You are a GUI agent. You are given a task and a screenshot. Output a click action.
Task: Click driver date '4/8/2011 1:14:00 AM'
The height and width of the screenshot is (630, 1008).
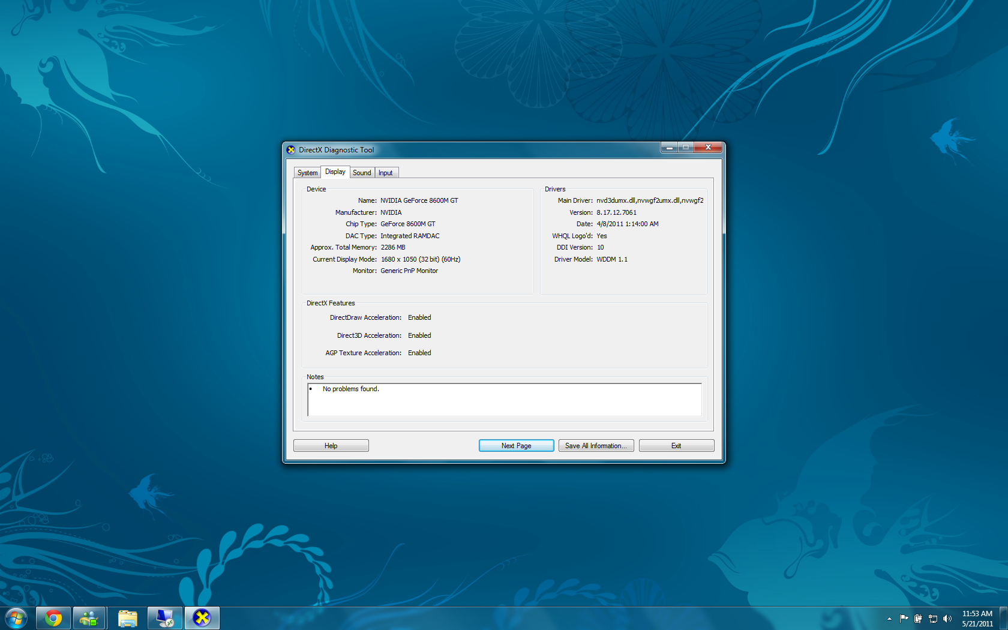628,224
